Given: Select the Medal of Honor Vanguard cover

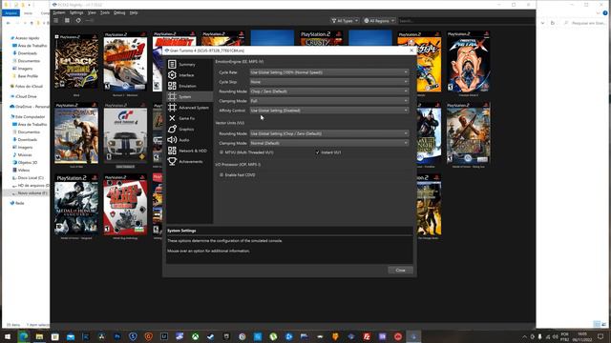Looking at the screenshot, I should pyautogui.click(x=76, y=205).
